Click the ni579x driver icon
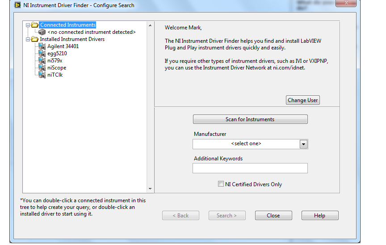386x245 pixels. click(42, 61)
